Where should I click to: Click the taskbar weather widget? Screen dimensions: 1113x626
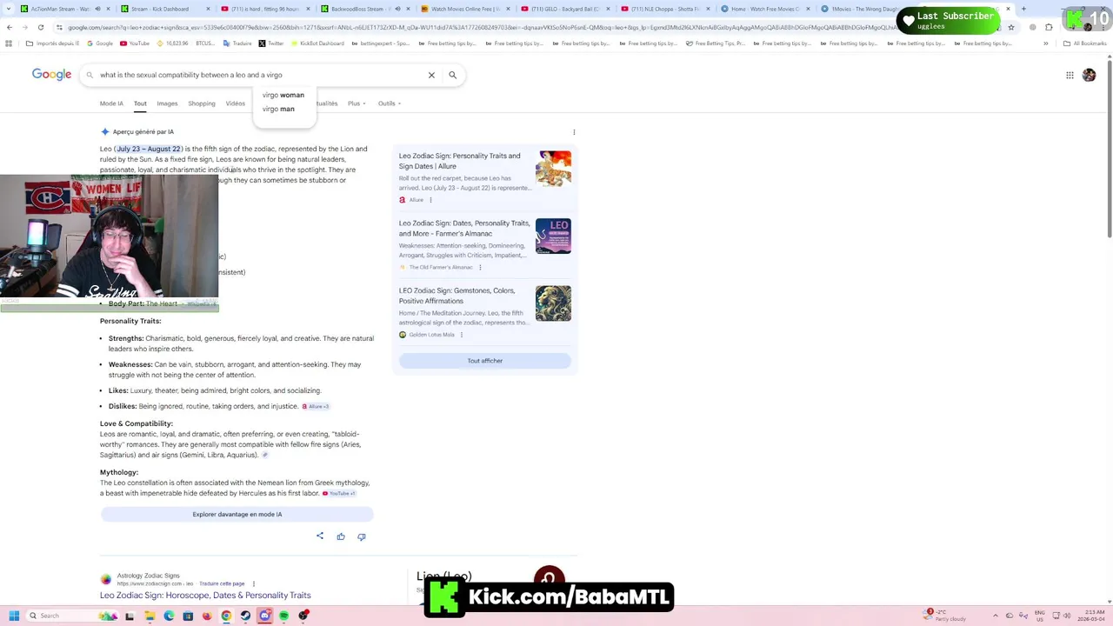tap(946, 616)
